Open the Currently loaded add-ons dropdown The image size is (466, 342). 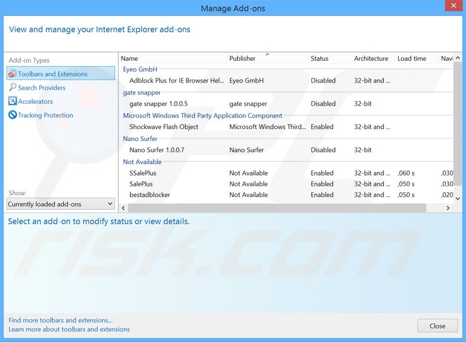(61, 204)
